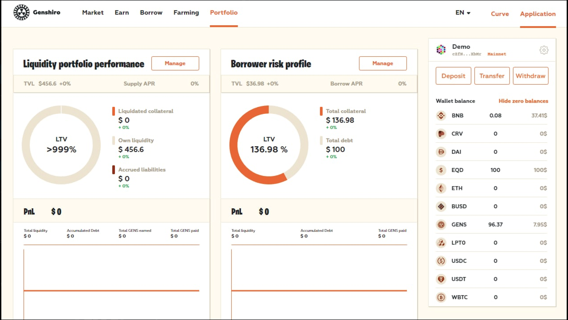The width and height of the screenshot is (568, 320).
Task: Click the Genshiro brand name text
Action: click(x=47, y=12)
